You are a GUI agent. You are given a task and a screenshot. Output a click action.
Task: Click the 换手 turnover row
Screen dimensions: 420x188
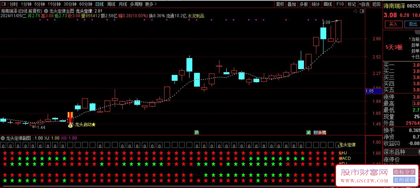coord(402,130)
